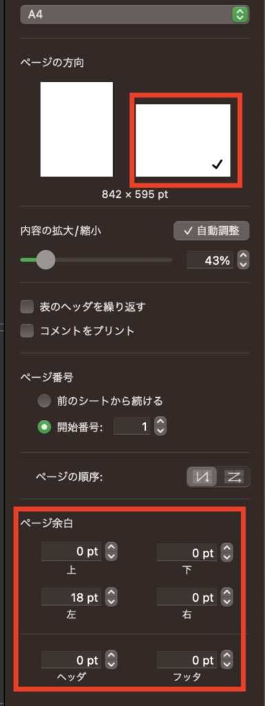
Task: Toggle the 自動調整 button
Action: 211,231
